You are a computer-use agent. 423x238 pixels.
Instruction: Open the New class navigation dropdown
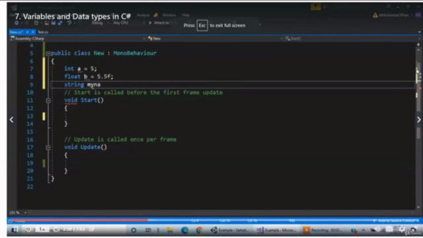pyautogui.click(x=215, y=38)
